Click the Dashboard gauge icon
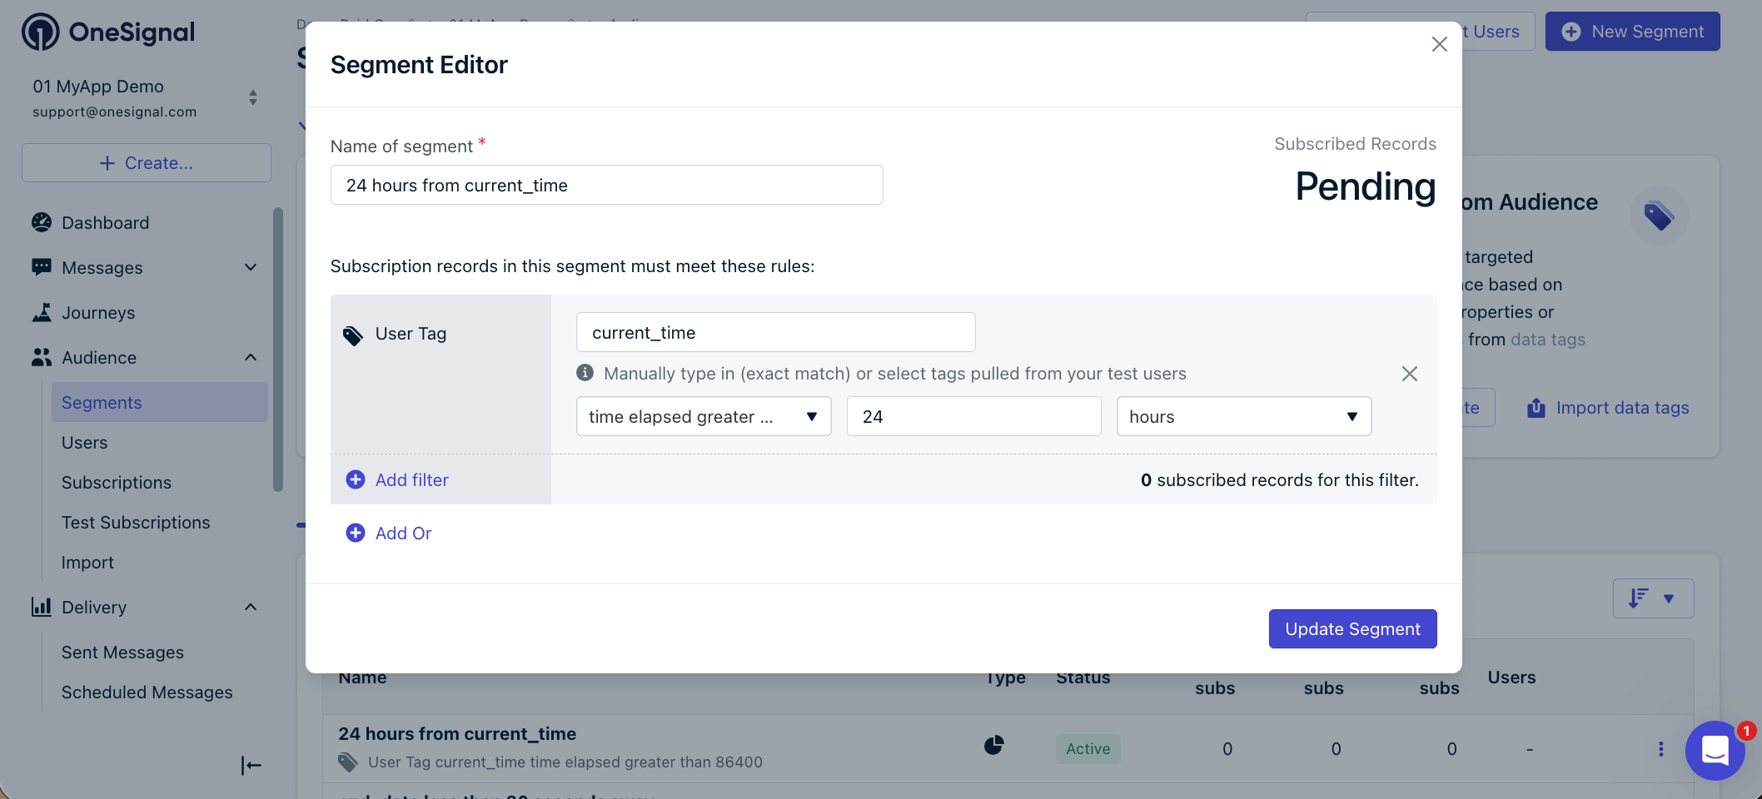Screen dimensions: 1762x799 pos(42,222)
